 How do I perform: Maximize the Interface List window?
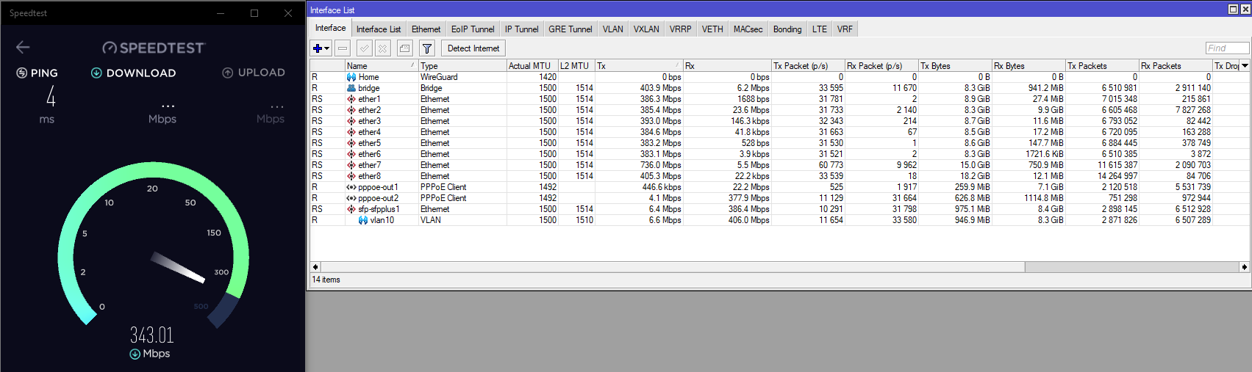click(x=1234, y=10)
